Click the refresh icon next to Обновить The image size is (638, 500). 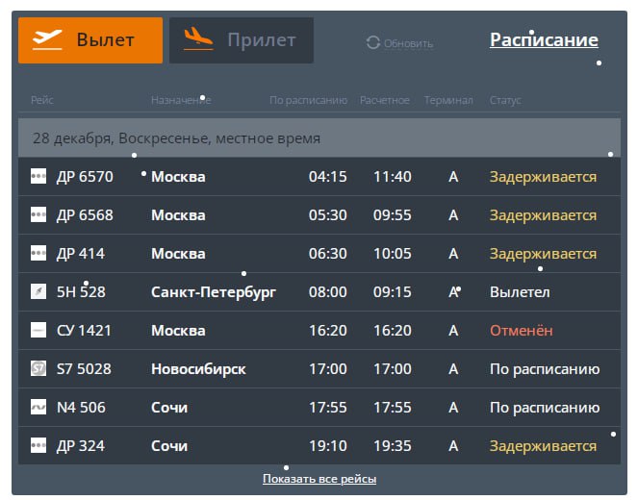(373, 43)
